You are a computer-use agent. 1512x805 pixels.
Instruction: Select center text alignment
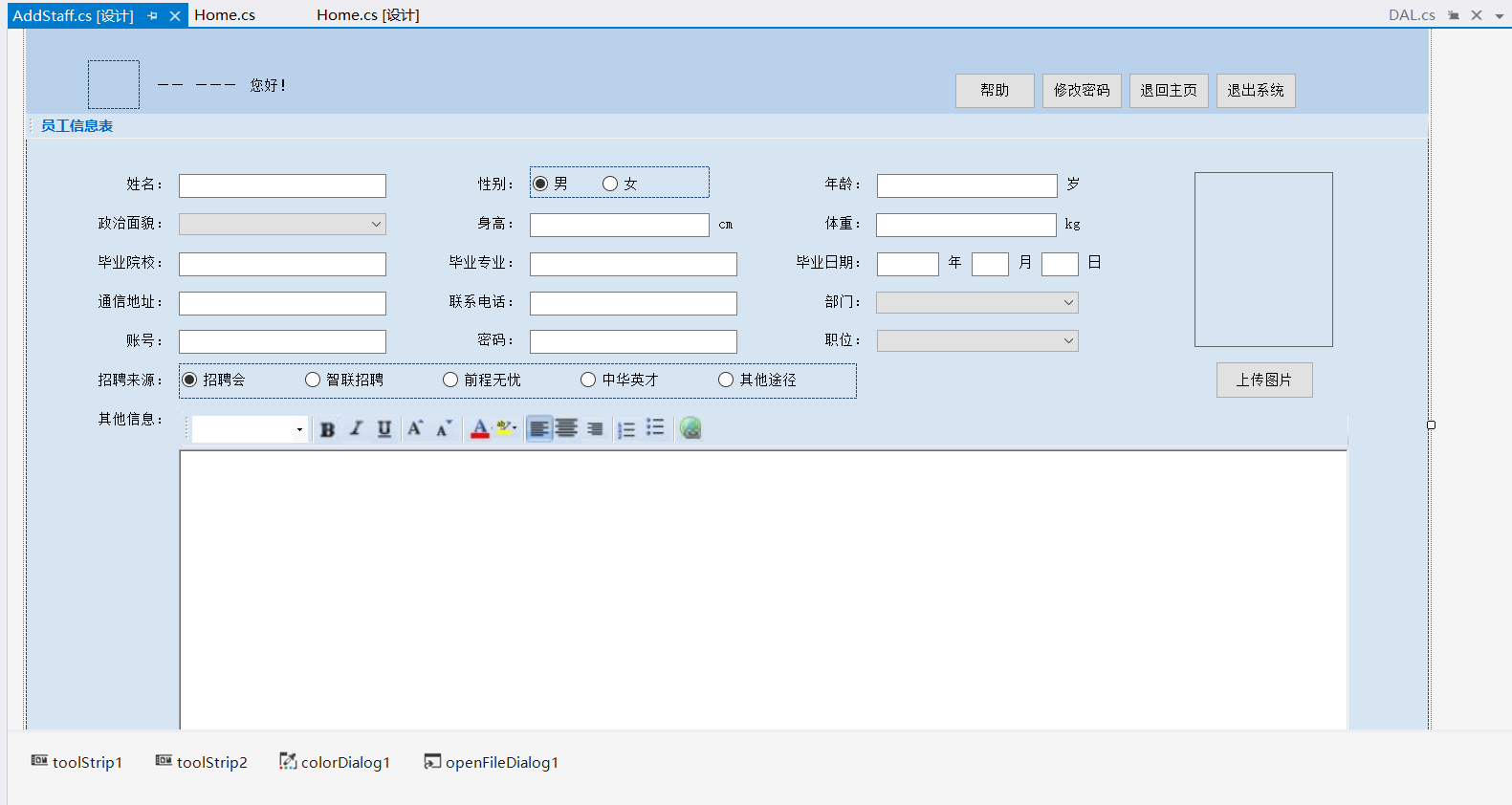566,429
